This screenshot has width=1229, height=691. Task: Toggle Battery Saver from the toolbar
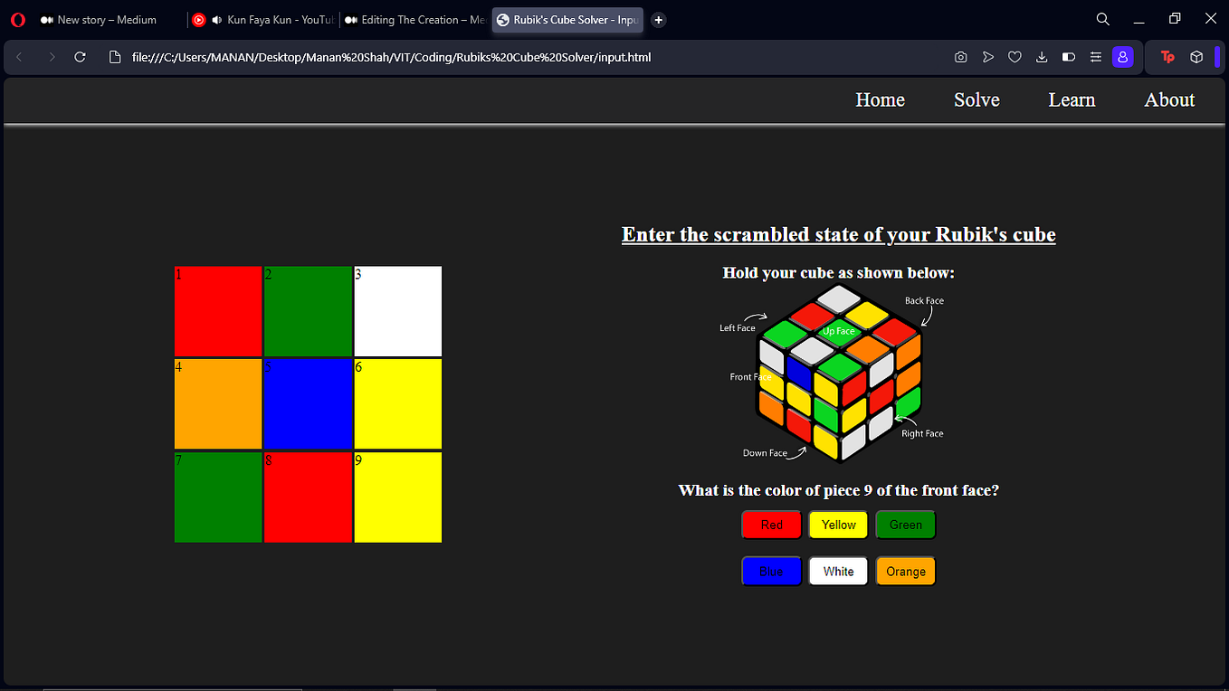[x=1069, y=57]
